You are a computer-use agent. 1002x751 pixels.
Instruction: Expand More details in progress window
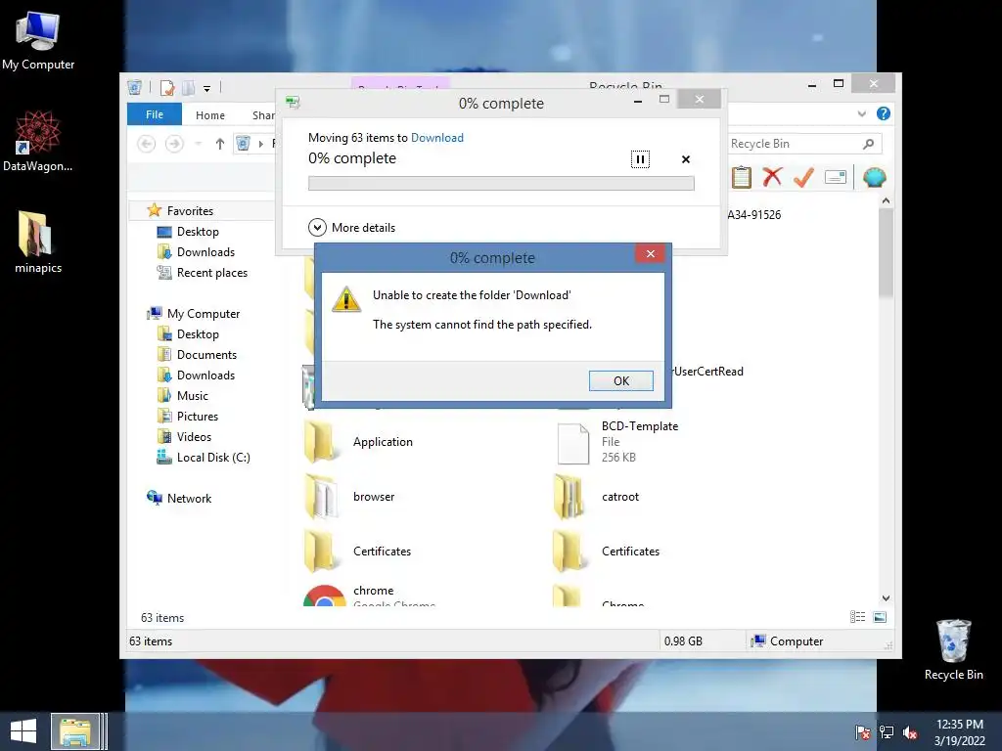tap(351, 227)
